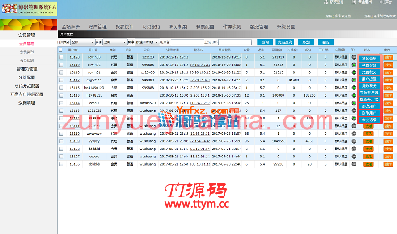Tick the select-all checkbox in table header
Screen dimensions: 397x234
(60, 50)
